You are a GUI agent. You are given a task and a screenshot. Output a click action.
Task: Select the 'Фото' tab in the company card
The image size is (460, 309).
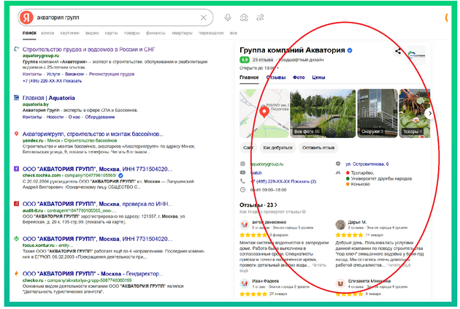point(299,77)
